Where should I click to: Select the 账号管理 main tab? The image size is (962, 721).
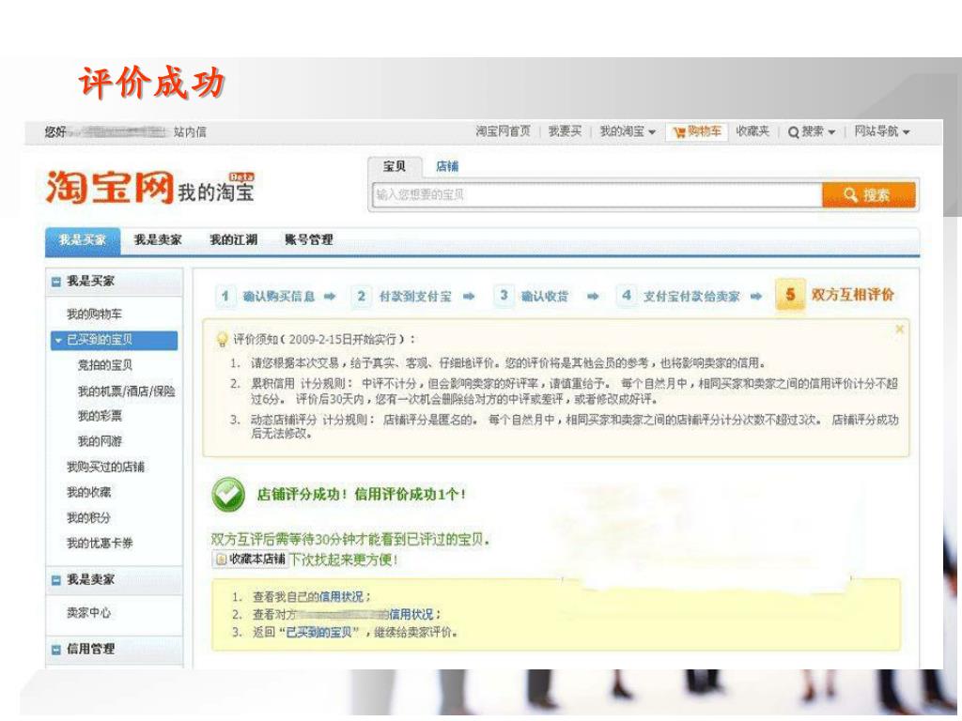(308, 239)
